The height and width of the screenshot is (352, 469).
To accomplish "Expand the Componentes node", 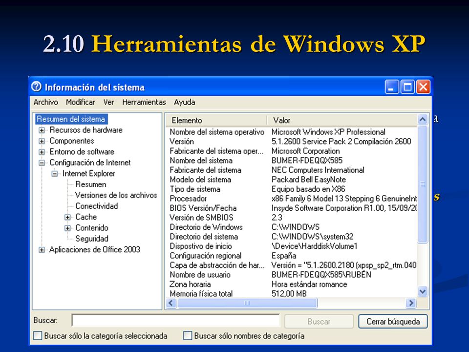I will coord(42,141).
